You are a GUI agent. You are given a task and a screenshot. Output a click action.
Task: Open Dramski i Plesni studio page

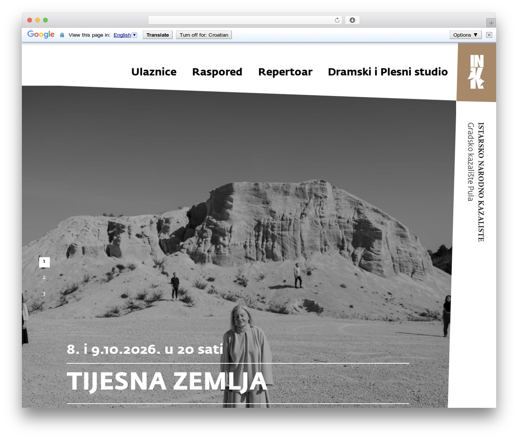click(388, 72)
